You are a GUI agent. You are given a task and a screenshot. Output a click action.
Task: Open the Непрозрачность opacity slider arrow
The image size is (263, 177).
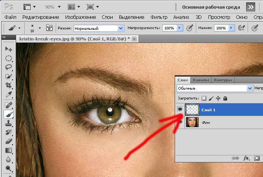(x=180, y=28)
